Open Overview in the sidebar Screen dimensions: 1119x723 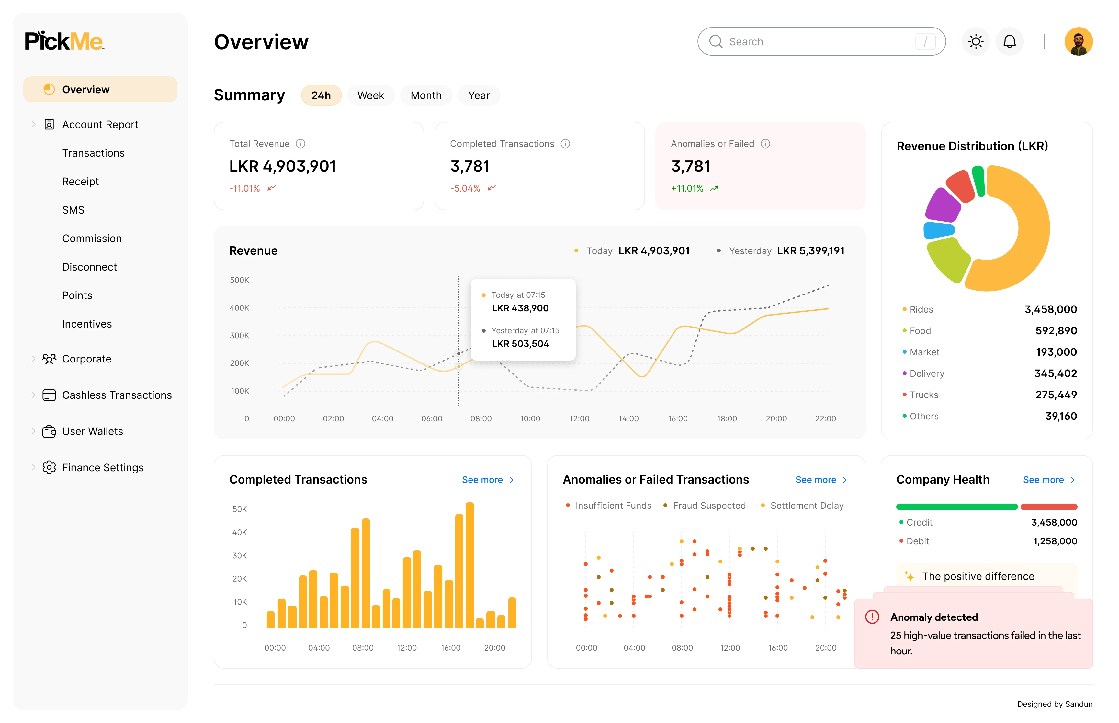click(x=100, y=89)
